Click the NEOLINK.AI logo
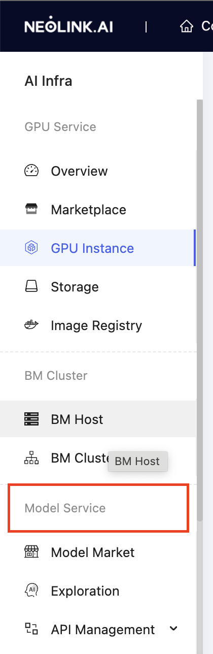The height and width of the screenshot is (654, 213). (x=68, y=26)
